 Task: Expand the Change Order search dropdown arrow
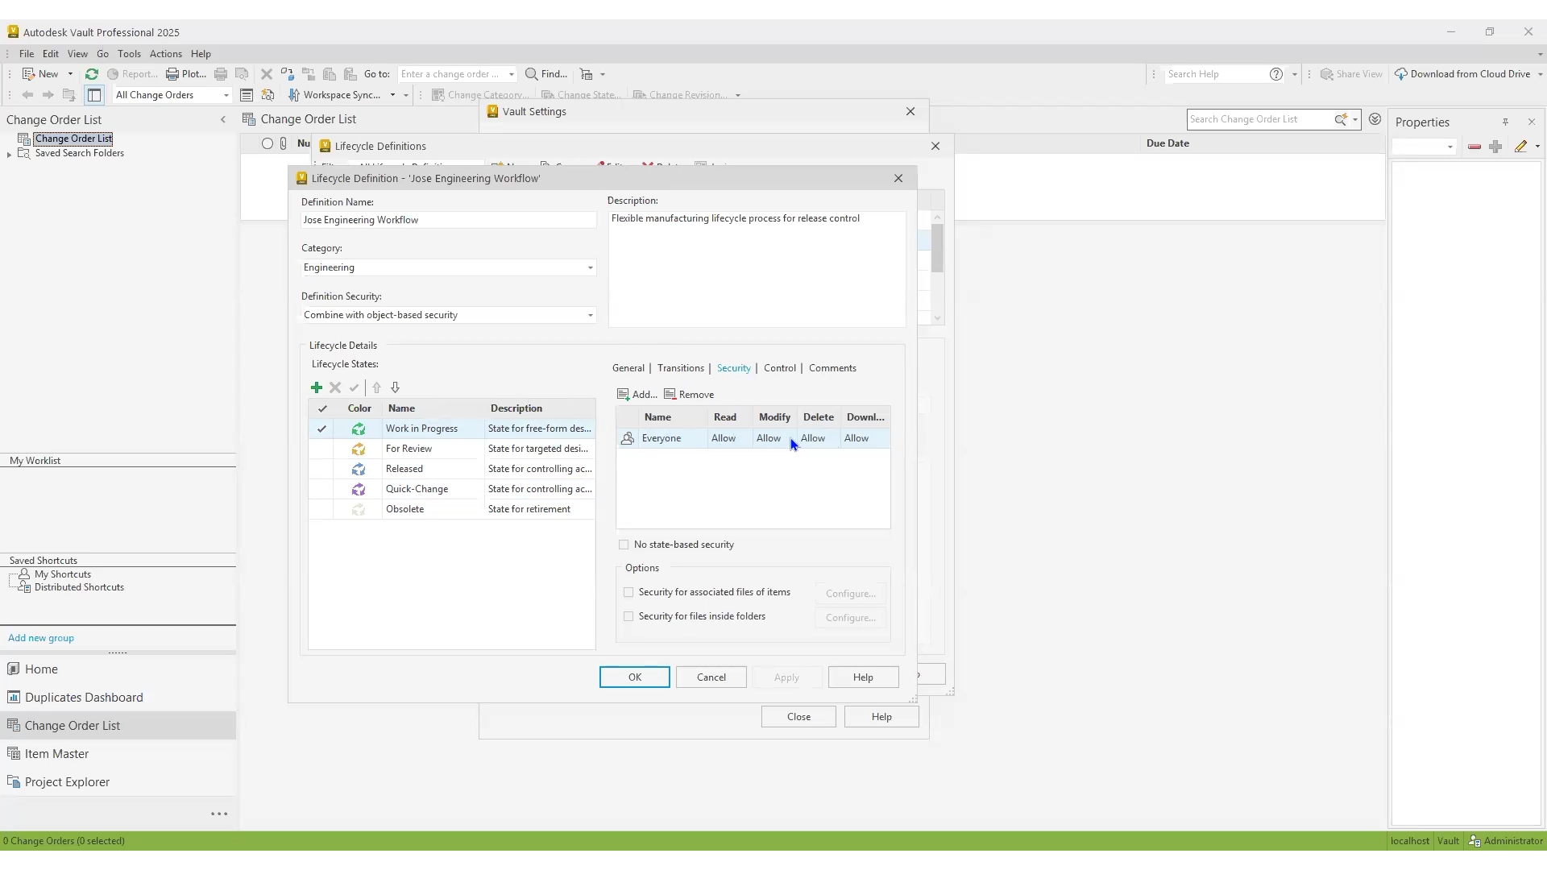coord(1355,119)
